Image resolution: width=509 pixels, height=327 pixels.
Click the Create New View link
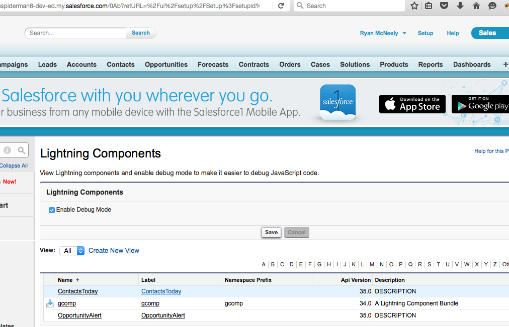coord(114,251)
